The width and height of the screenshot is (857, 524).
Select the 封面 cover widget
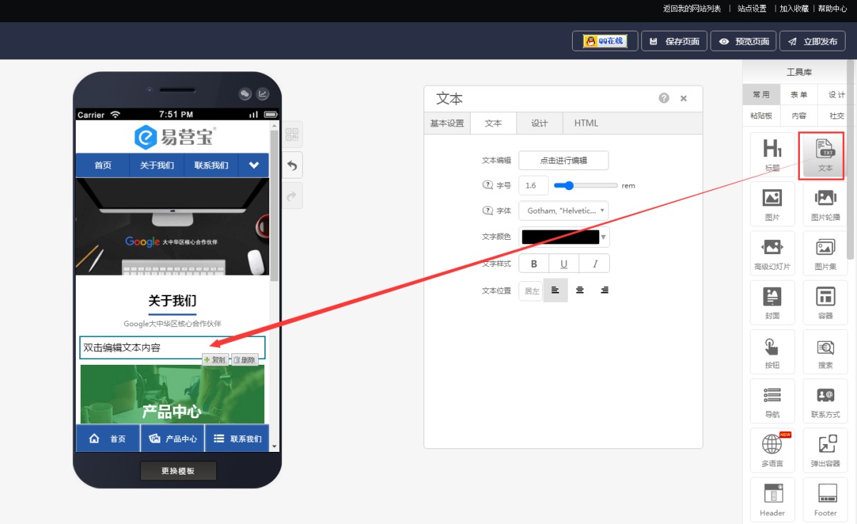[772, 302]
